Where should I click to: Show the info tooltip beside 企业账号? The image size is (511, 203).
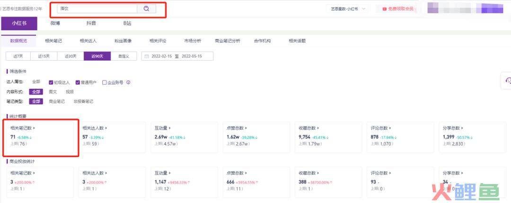tap(128, 82)
